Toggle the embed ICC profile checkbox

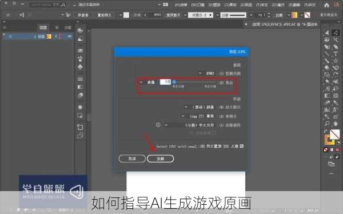pyautogui.click(x=242, y=146)
